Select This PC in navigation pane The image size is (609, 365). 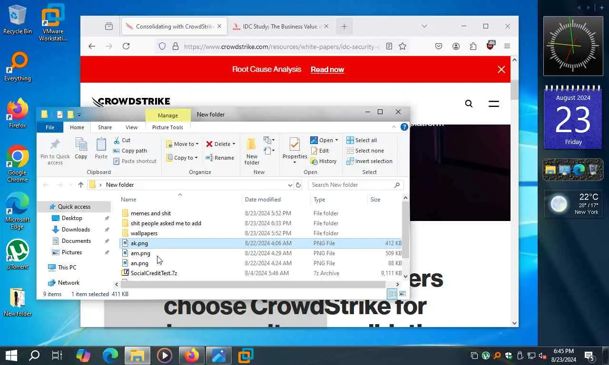[67, 268]
